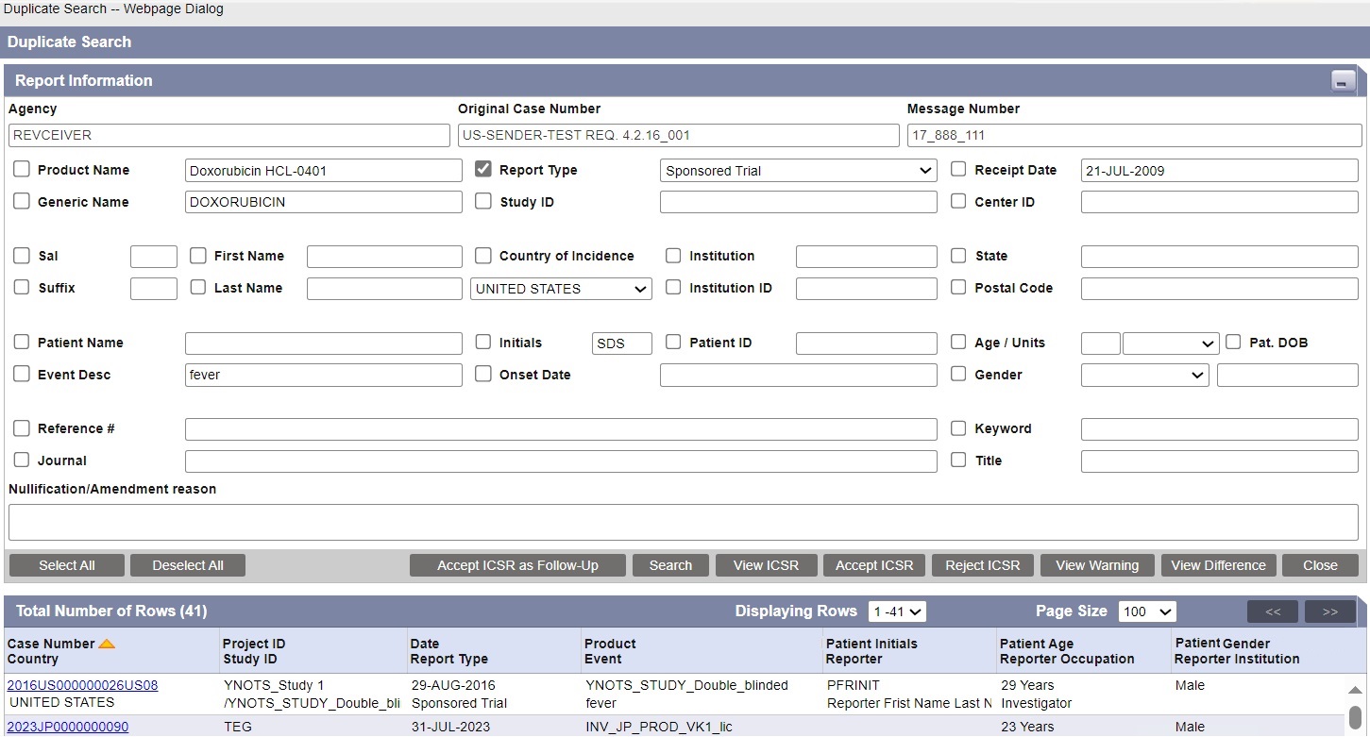This screenshot has height=737, width=1370.
Task: Focus the Keyword input field
Action: 1219,429
